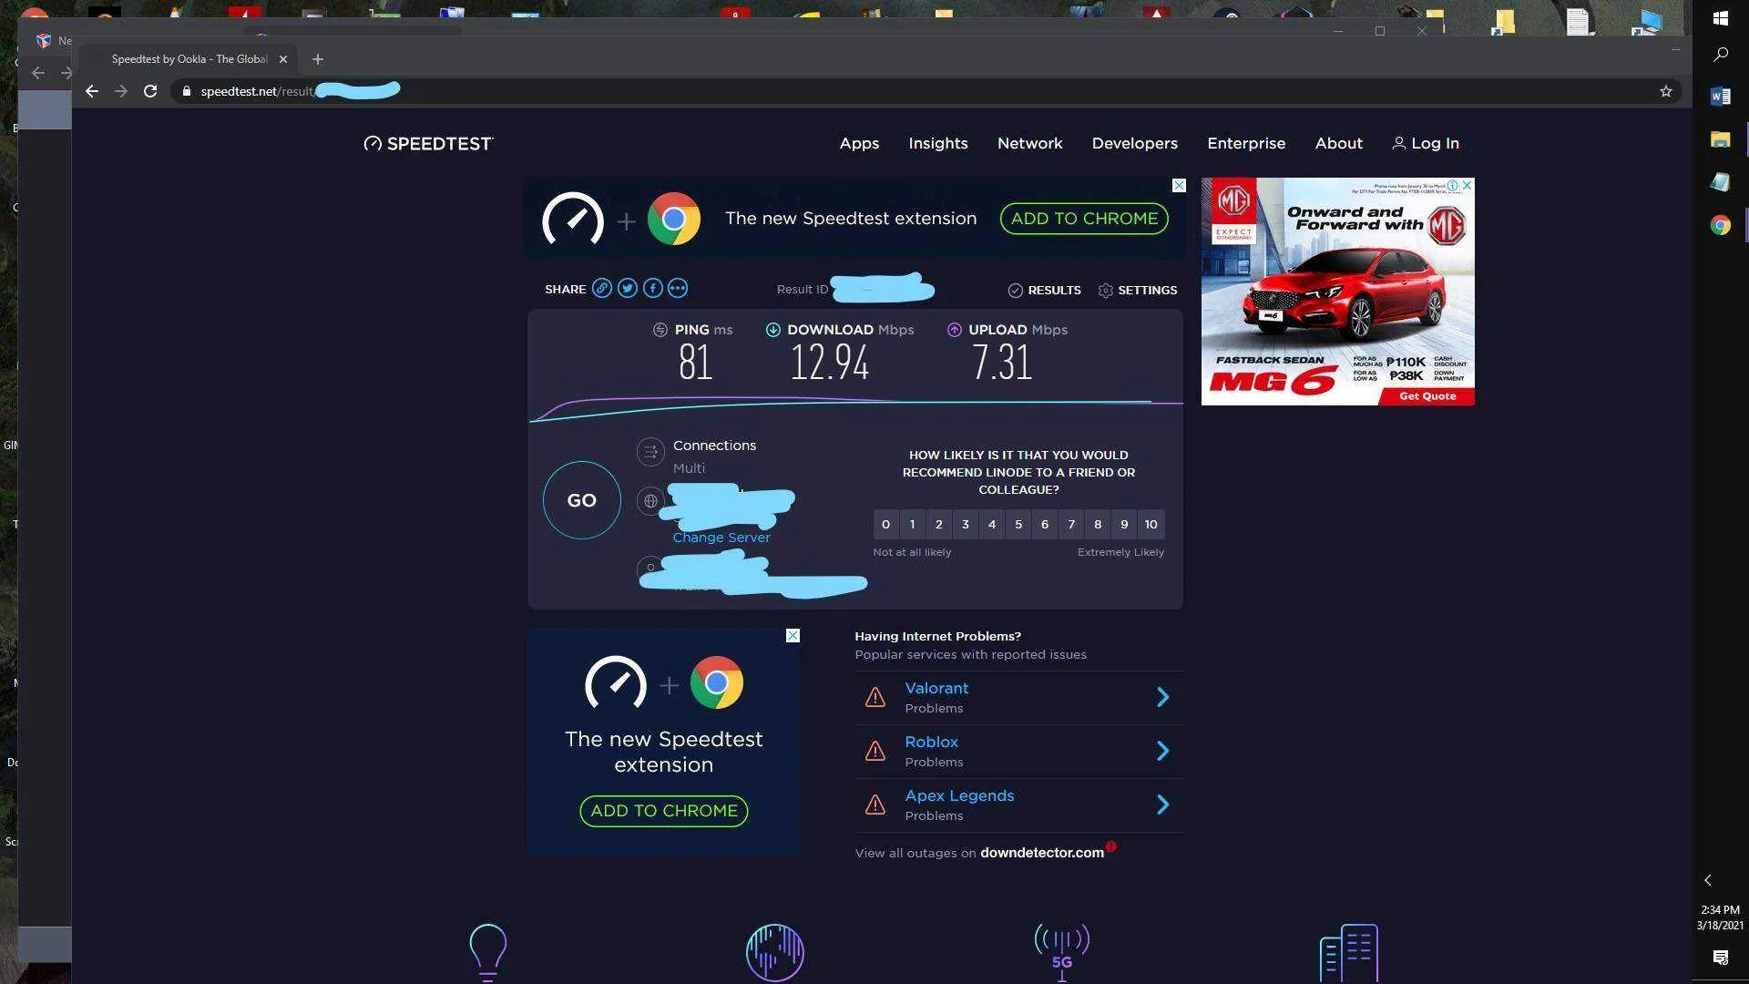The width and height of the screenshot is (1749, 984).
Task: Open Windows Start button
Action: click(x=1720, y=18)
